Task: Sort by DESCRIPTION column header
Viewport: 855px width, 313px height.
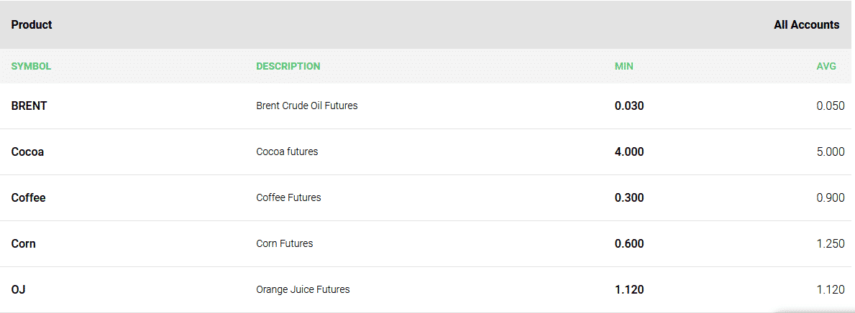Action: coord(288,67)
